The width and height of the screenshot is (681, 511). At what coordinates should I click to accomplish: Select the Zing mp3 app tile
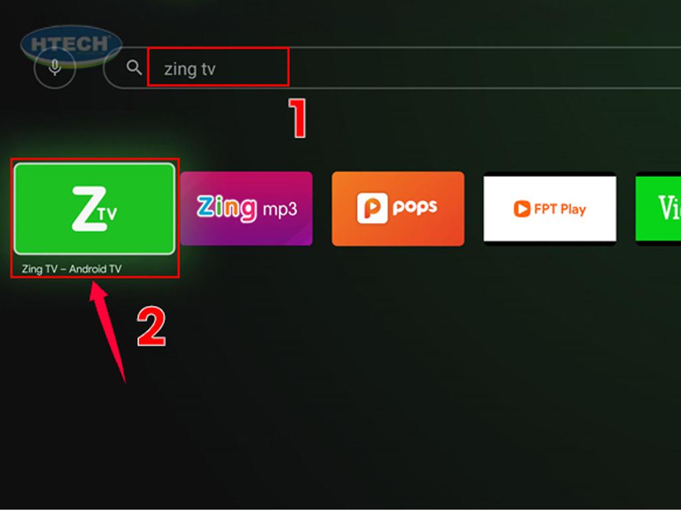pos(246,208)
